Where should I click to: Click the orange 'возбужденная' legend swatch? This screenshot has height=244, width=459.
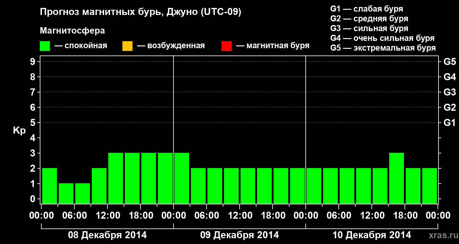[x=127, y=46]
